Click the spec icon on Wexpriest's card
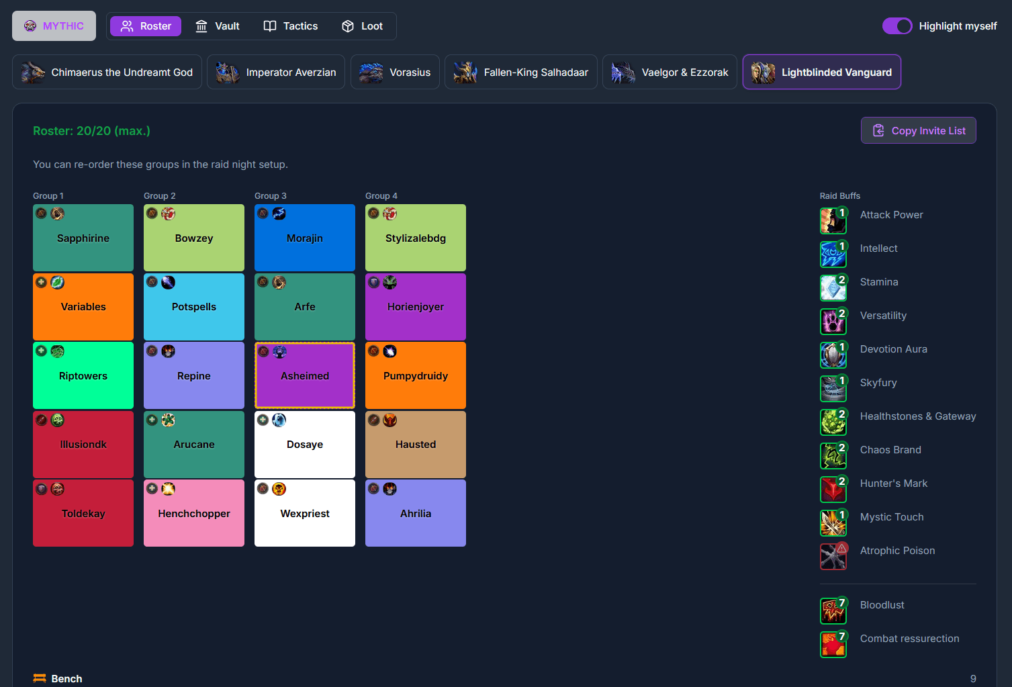 pyautogui.click(x=279, y=489)
